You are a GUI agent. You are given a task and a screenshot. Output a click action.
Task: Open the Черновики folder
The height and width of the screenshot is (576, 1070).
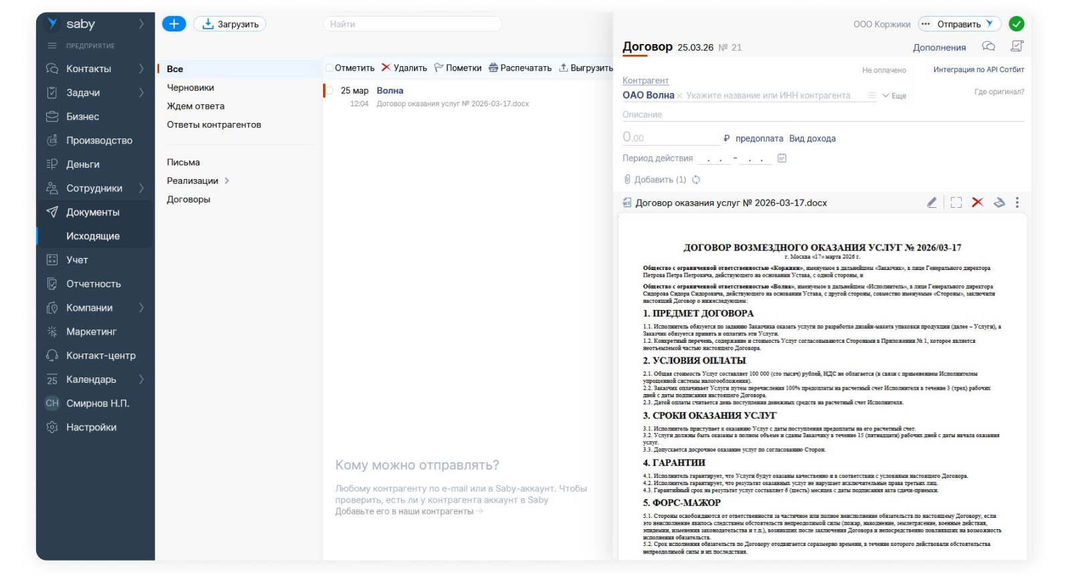(191, 88)
